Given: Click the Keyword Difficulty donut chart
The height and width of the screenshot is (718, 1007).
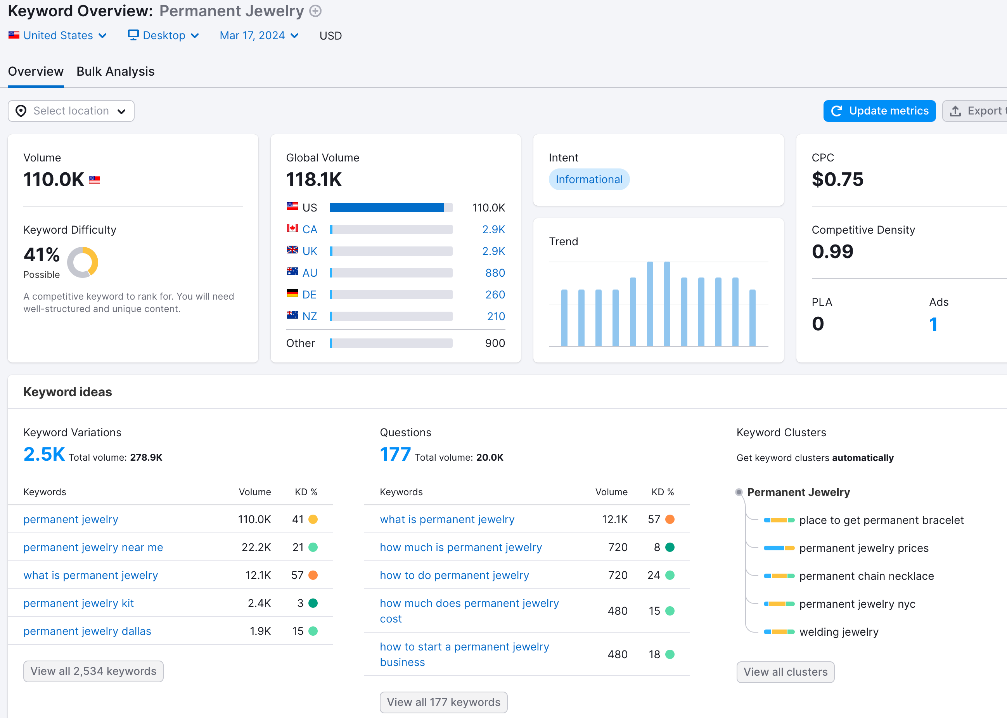Looking at the screenshot, I should click(83, 262).
